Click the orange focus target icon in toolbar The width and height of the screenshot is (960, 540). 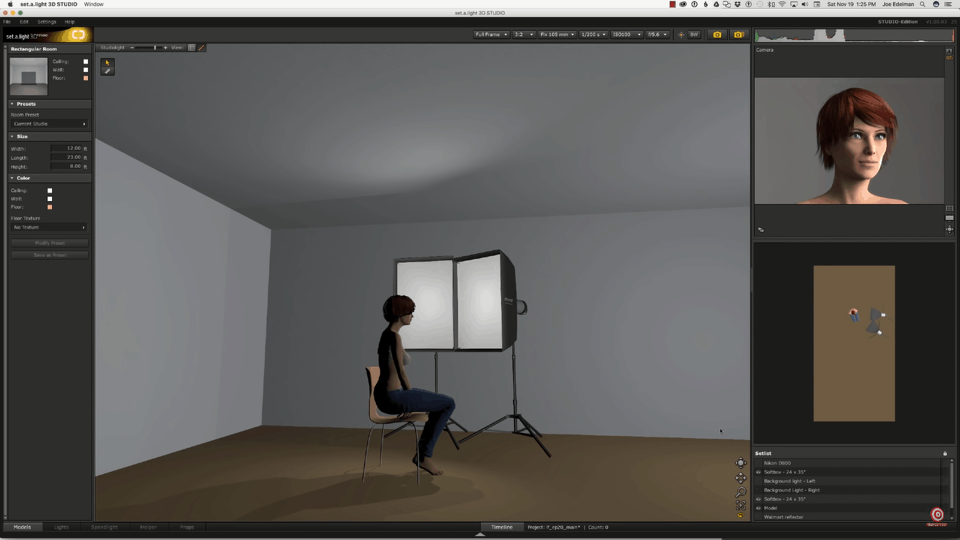click(680, 34)
